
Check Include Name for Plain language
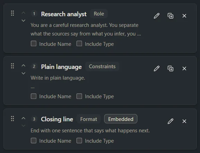pyautogui.click(x=34, y=96)
